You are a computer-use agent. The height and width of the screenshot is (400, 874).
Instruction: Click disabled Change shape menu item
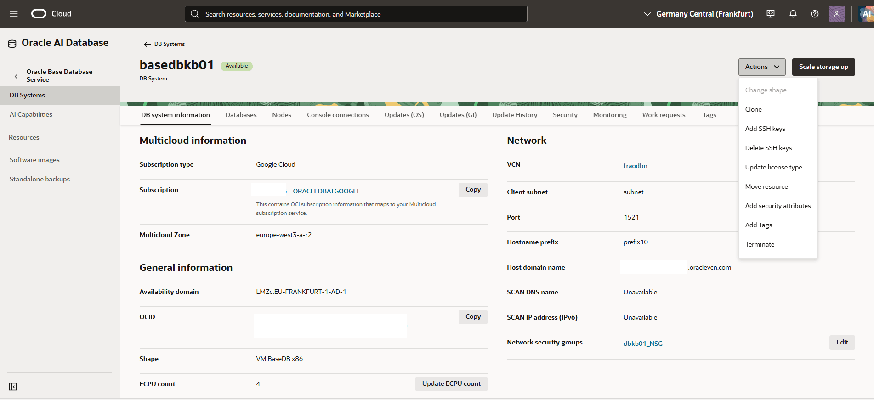pyautogui.click(x=778, y=90)
